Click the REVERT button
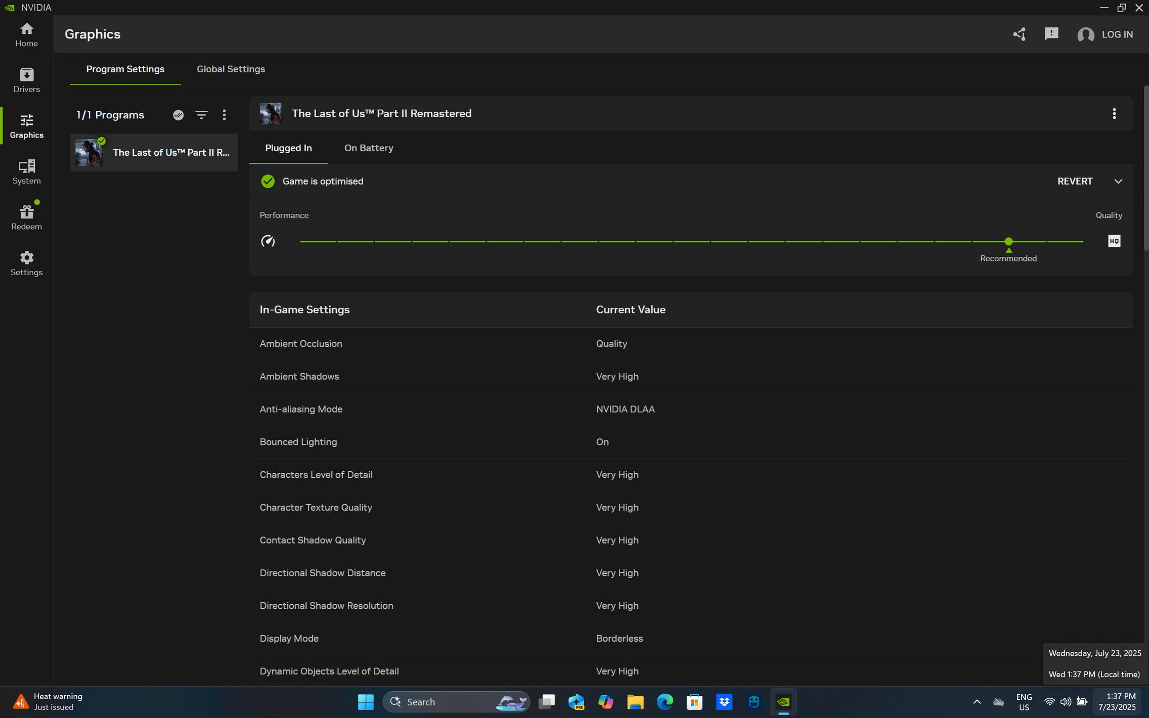This screenshot has width=1149, height=718. pos(1075,182)
